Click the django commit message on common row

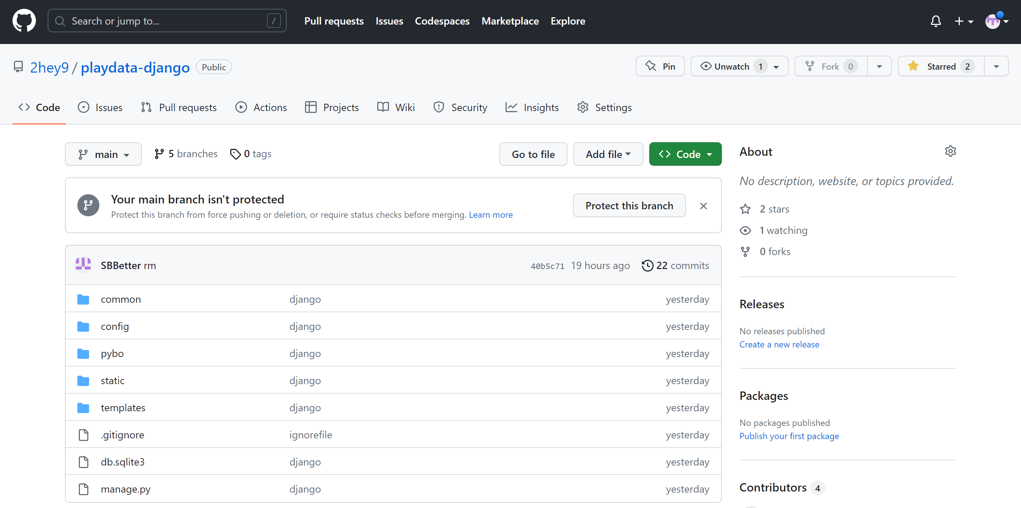[x=305, y=299]
